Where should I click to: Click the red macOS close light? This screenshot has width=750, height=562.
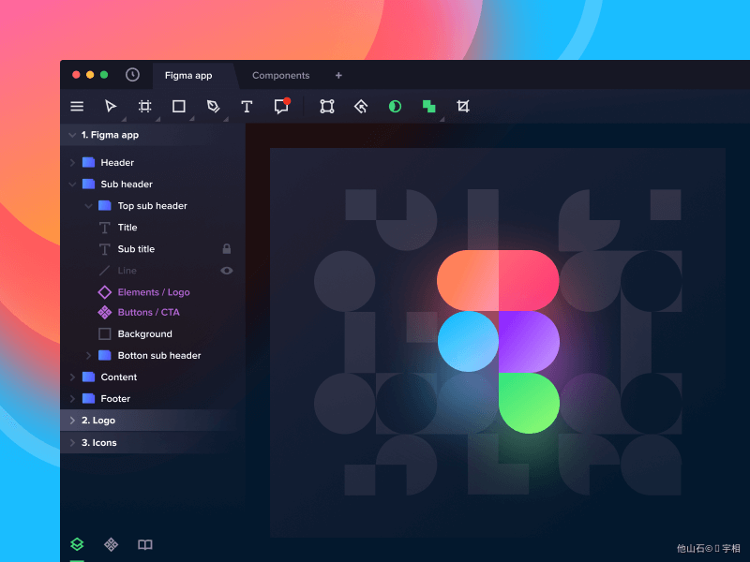76,75
